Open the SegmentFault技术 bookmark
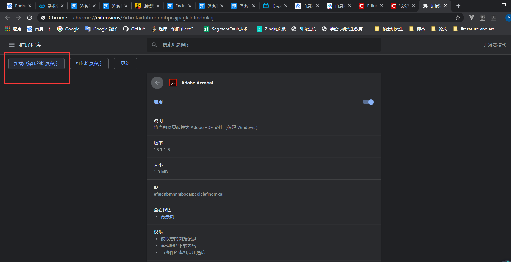 click(x=227, y=29)
